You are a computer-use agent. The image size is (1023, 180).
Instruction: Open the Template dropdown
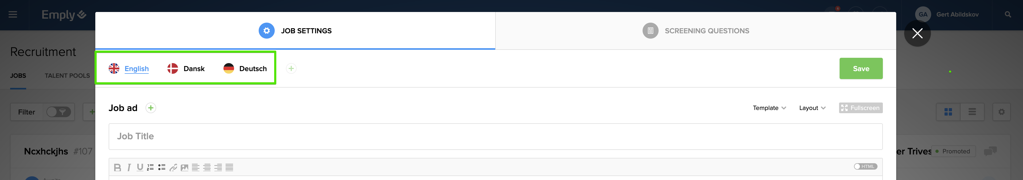(x=769, y=108)
